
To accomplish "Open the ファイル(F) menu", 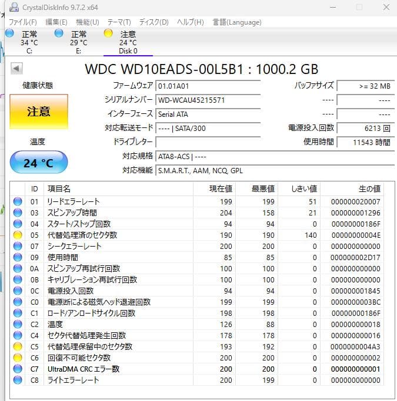I will (x=23, y=22).
